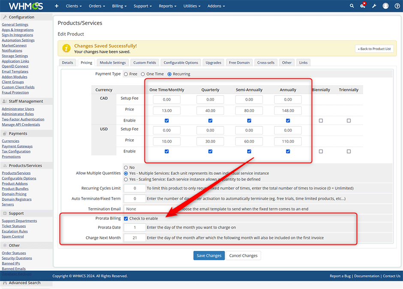Open Tax Configuration in the sidebar

[x=16, y=152]
